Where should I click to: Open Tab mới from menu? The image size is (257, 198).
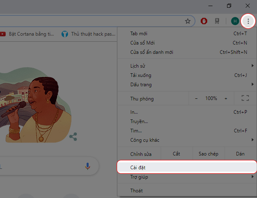[187, 34]
